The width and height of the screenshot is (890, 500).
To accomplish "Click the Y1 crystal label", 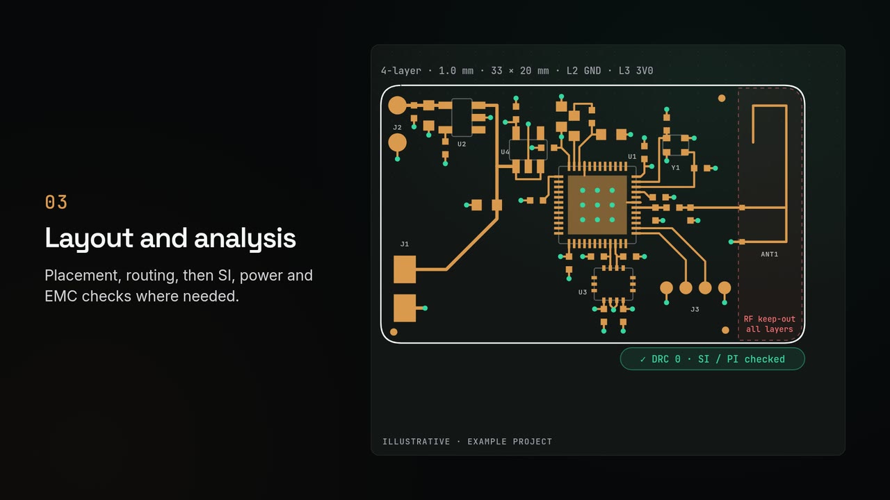I will tap(675, 168).
